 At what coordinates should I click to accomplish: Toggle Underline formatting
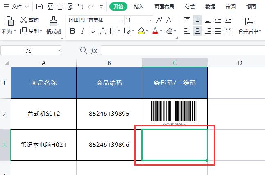[93, 31]
